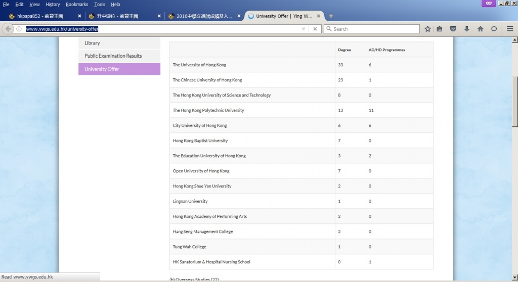Click scrollbar down arrow
Screen dimensions: 518x282
(x=514, y=277)
